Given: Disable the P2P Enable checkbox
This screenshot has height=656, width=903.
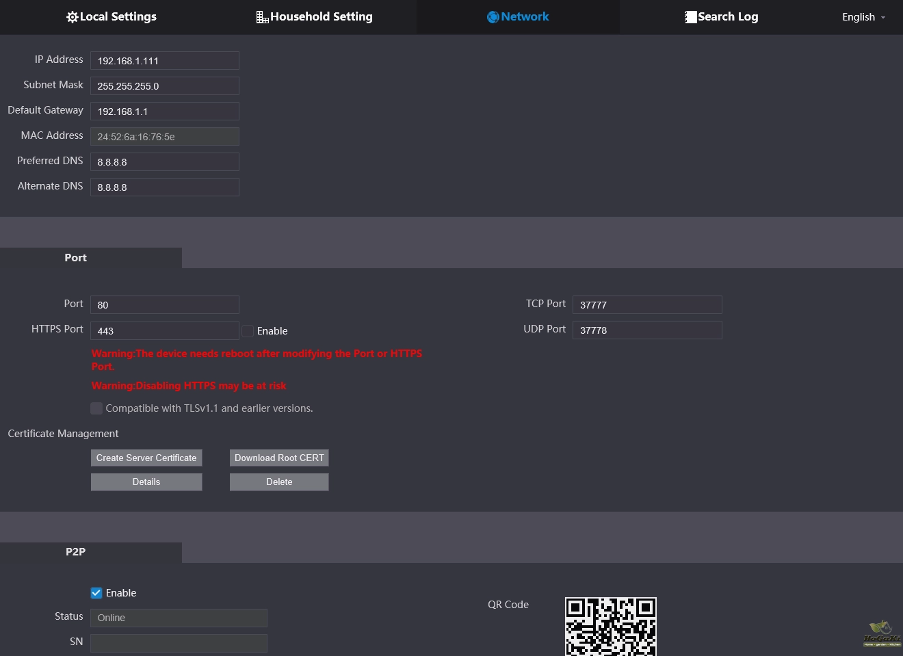Looking at the screenshot, I should pos(96,593).
